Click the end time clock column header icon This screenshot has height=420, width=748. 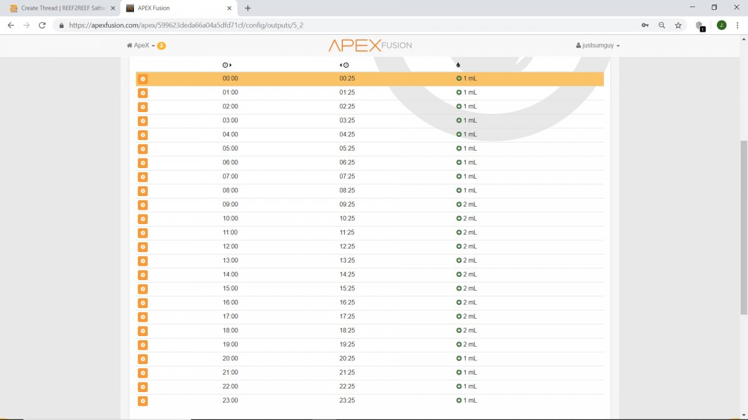pyautogui.click(x=344, y=65)
